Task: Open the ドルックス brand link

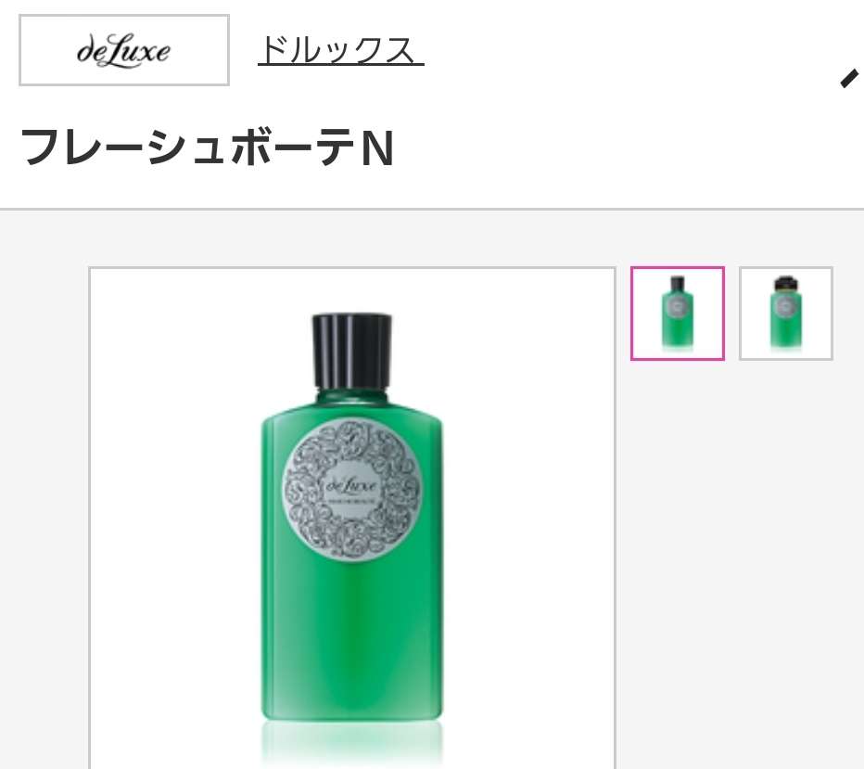Action: point(340,50)
